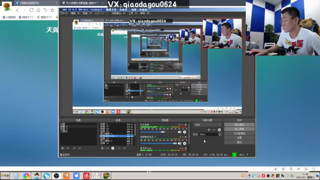Open the browser home page
This screenshot has height=180, width=320.
coord(38,10)
